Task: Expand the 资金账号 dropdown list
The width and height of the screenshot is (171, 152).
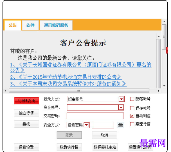Action: [121, 107]
